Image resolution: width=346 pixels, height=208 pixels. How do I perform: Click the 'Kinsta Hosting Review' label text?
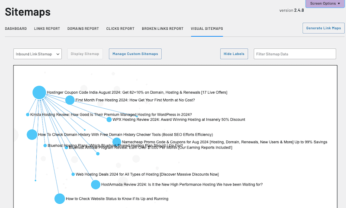111,114
